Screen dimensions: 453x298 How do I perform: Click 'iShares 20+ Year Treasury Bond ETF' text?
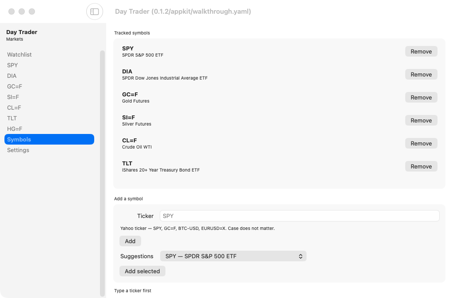tap(161, 170)
